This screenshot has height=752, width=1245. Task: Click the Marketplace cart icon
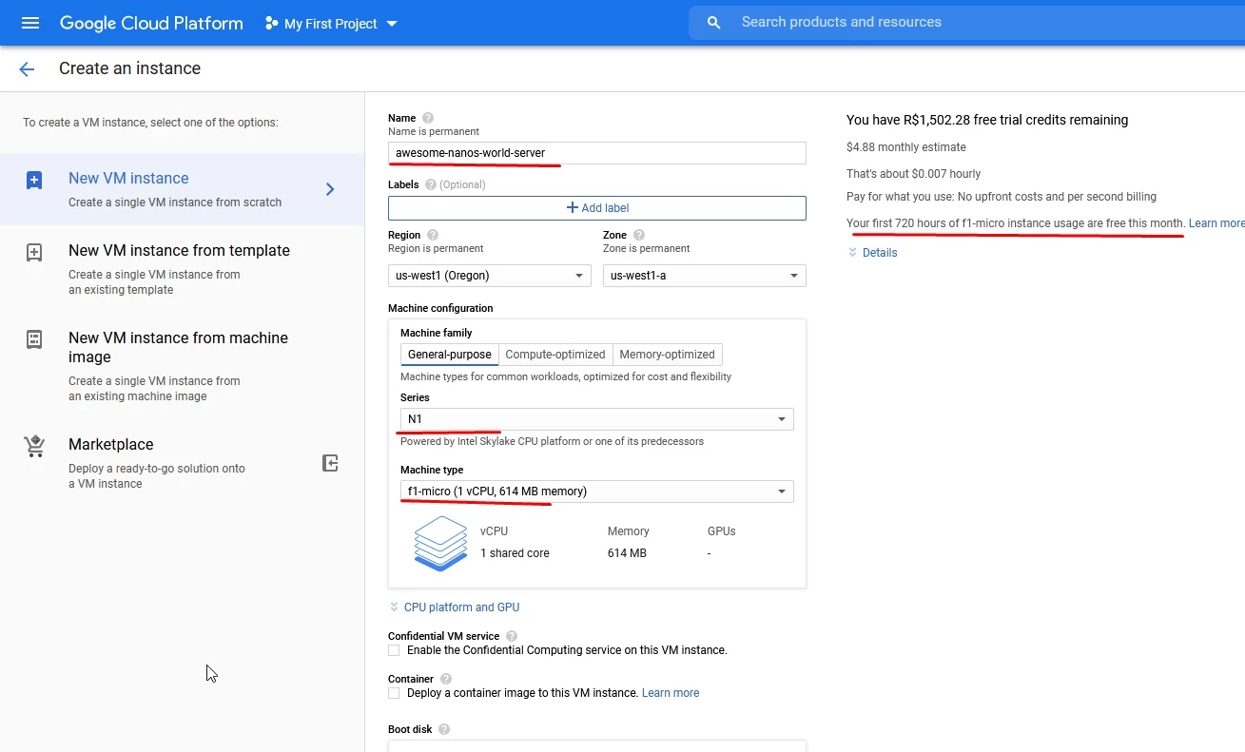34,446
